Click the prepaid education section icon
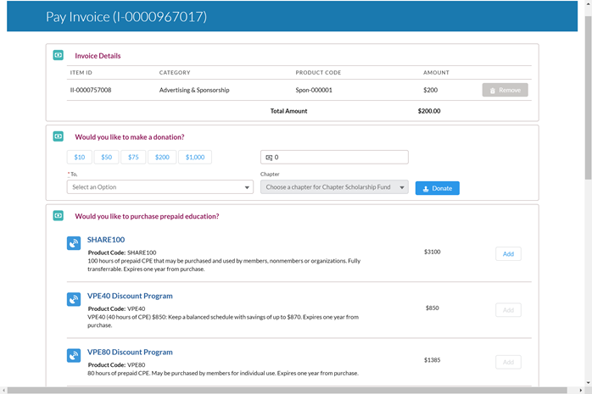 click(59, 216)
